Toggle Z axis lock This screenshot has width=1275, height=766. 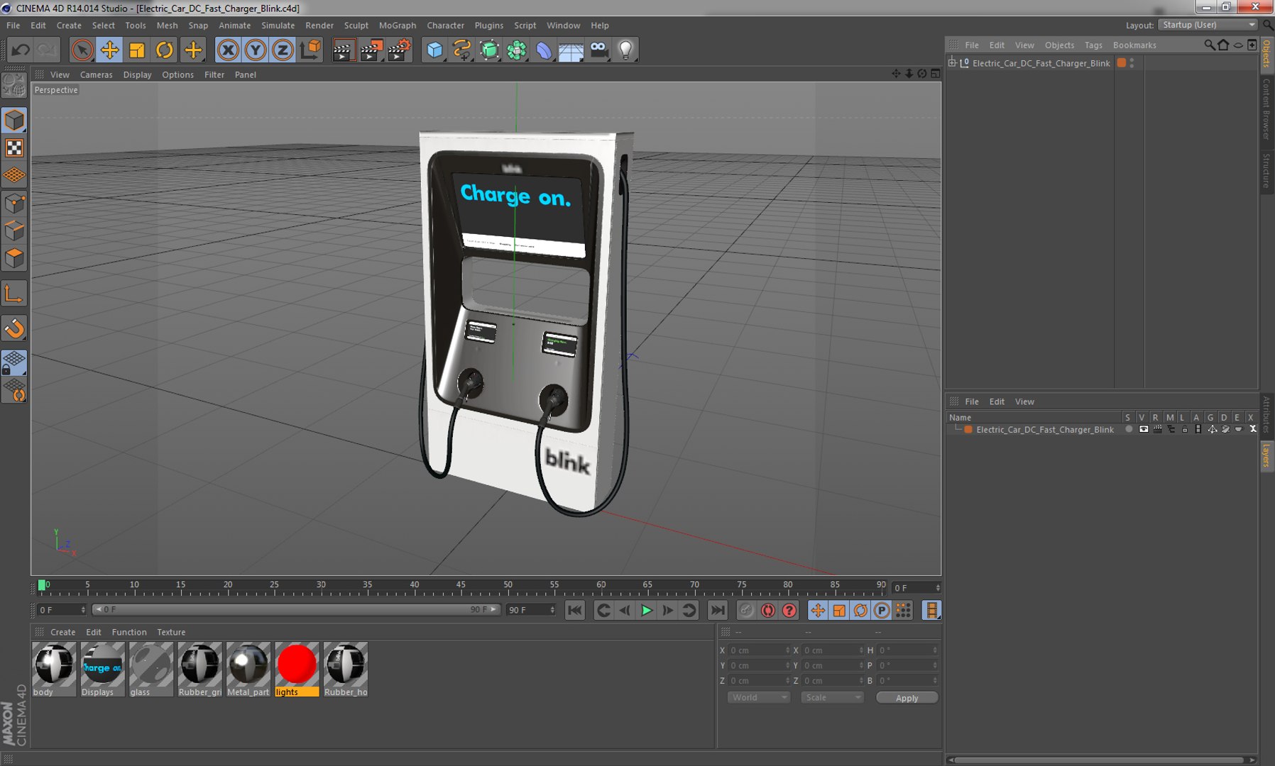coord(283,50)
